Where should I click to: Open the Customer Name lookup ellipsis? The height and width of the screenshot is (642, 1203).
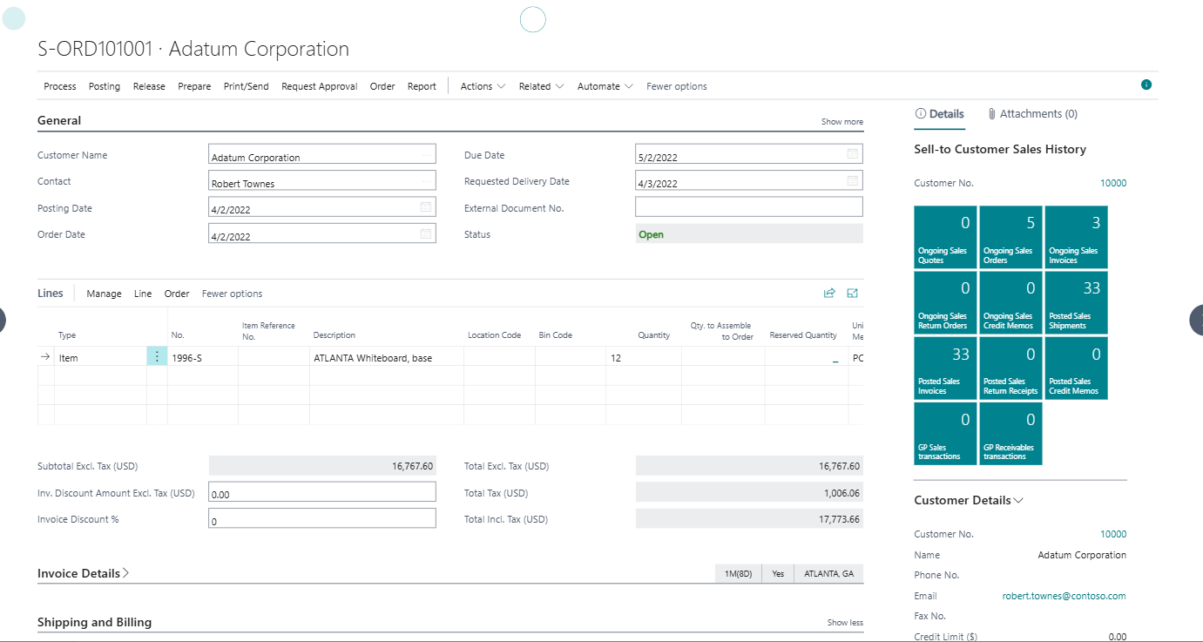(426, 155)
